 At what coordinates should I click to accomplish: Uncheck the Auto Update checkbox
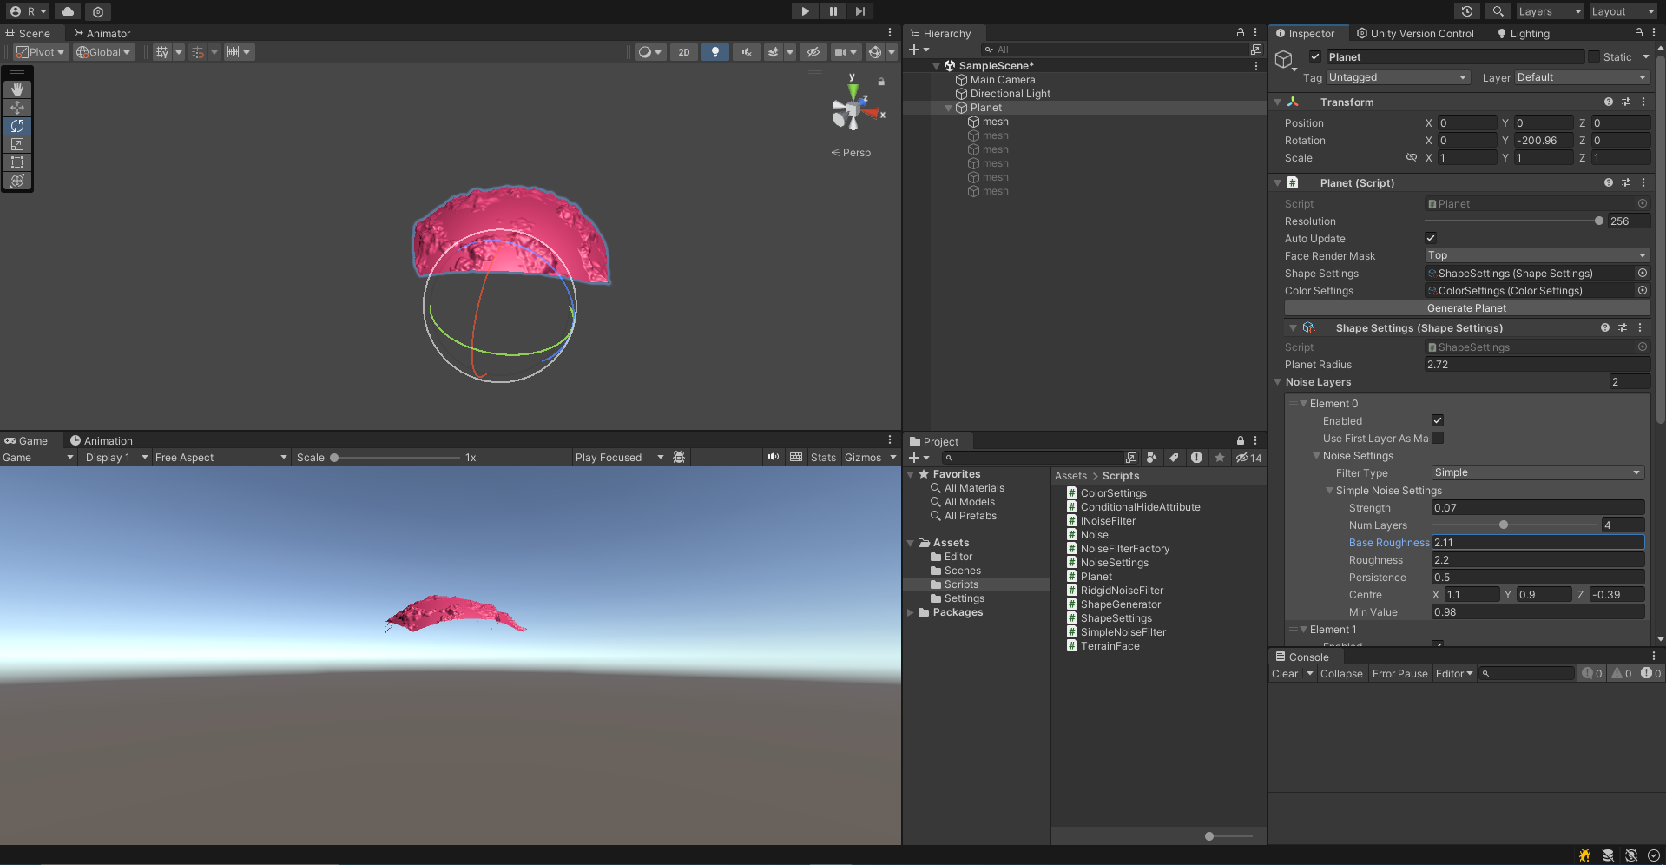[1431, 238]
